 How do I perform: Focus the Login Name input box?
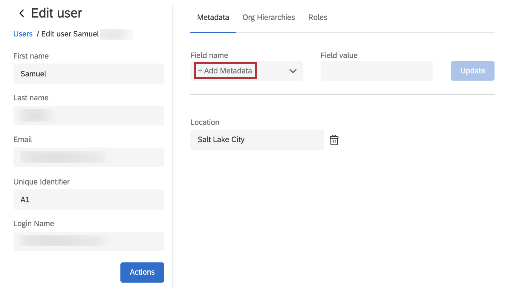point(88,241)
